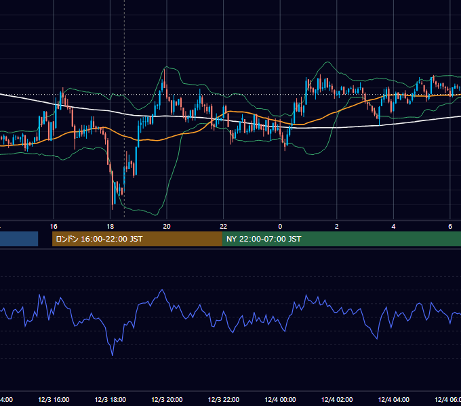Click the 12/3 22:00 date label

click(224, 399)
